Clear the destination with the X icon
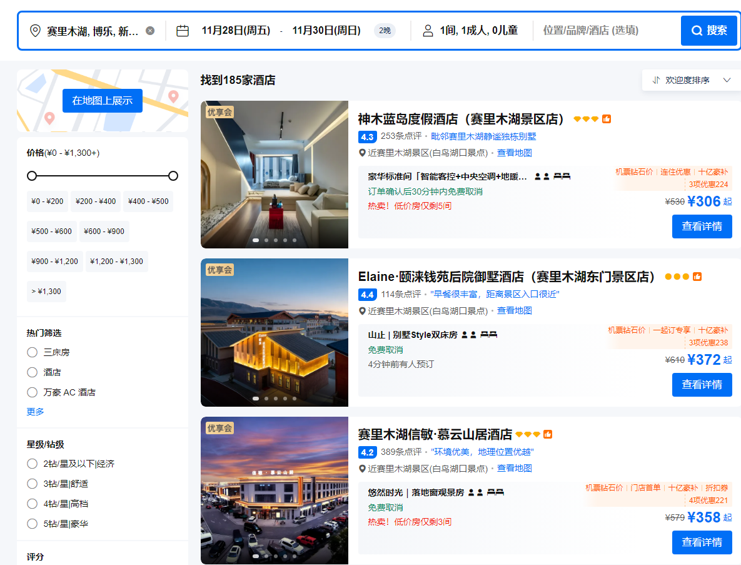The image size is (741, 565). 150,31
